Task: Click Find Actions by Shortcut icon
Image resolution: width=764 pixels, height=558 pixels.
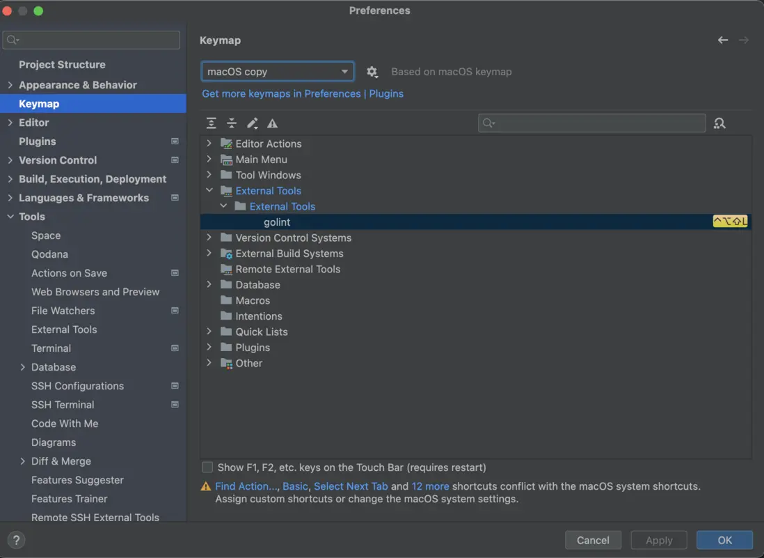Action: click(x=719, y=123)
